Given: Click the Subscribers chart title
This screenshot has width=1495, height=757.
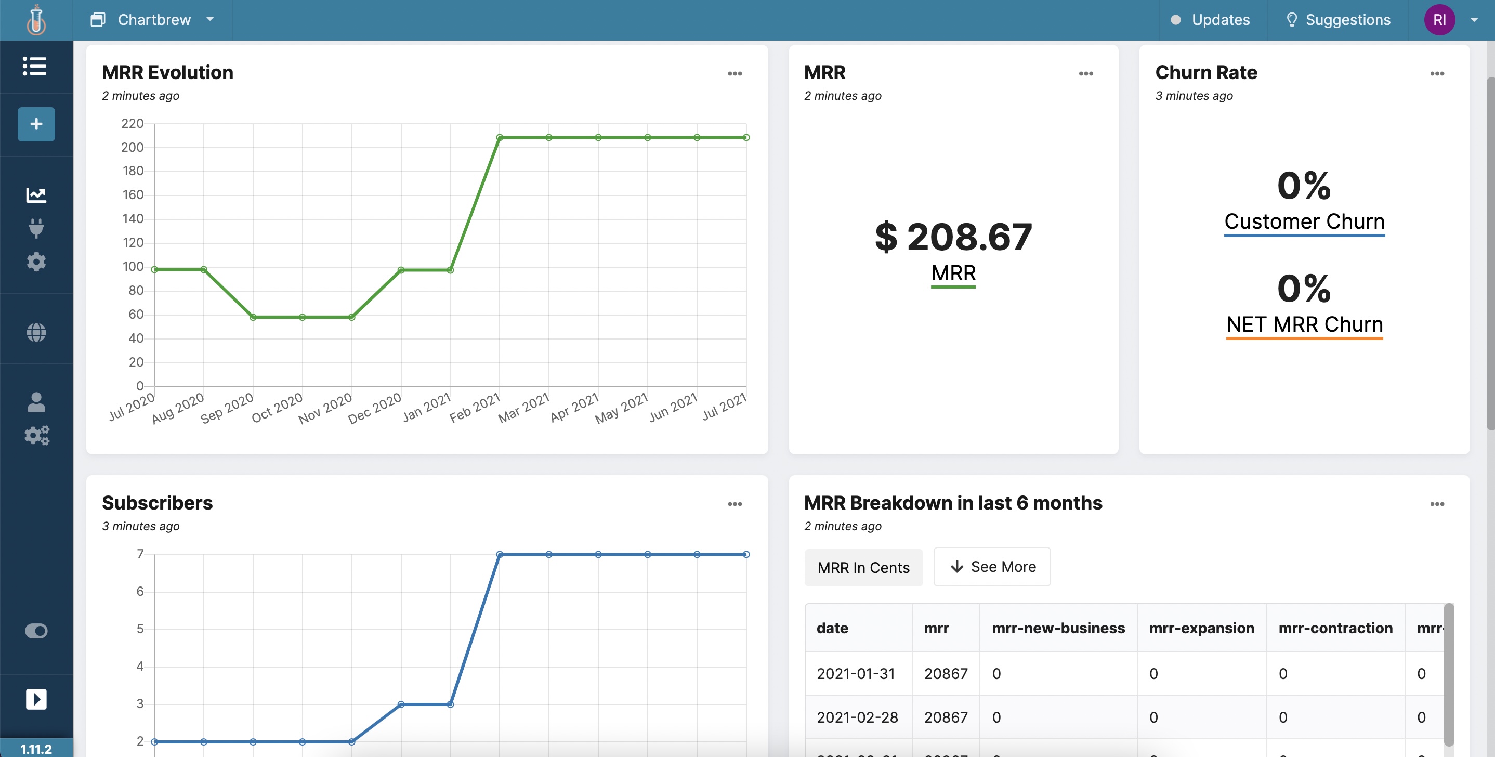Looking at the screenshot, I should point(158,503).
